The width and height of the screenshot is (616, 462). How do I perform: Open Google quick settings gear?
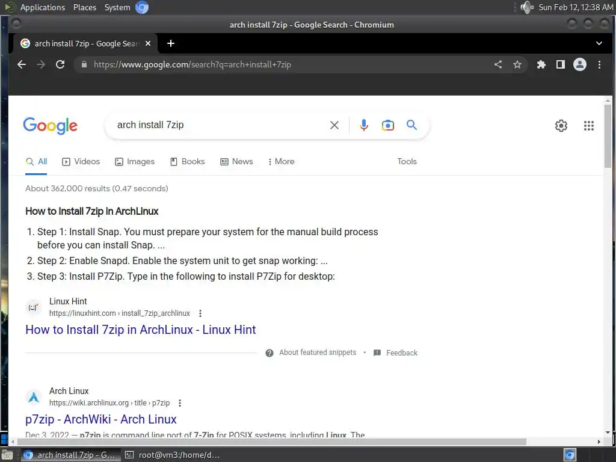coord(561,126)
